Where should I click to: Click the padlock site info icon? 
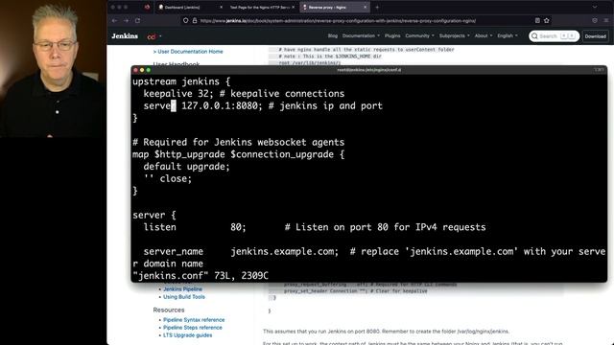click(195, 21)
